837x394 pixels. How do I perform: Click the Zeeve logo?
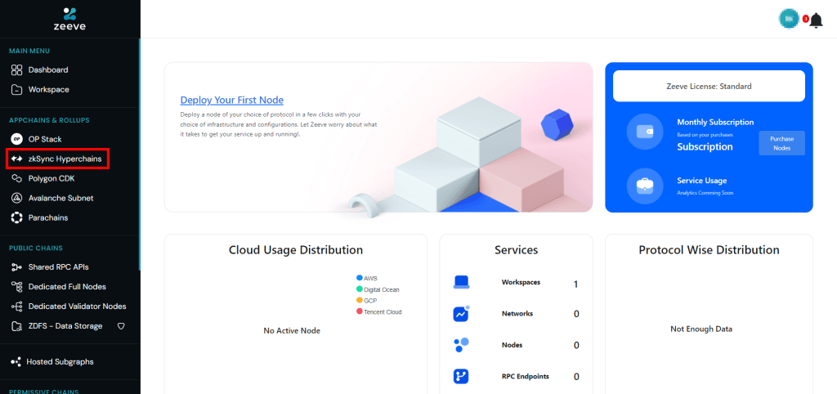point(70,19)
